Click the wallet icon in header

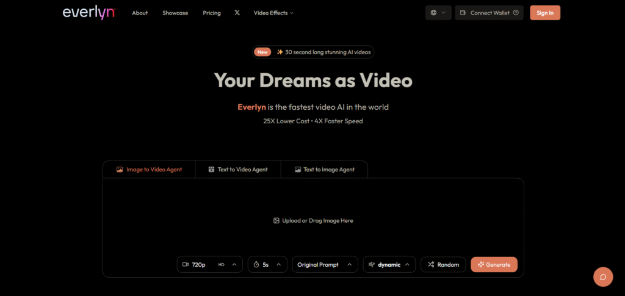[x=463, y=13]
